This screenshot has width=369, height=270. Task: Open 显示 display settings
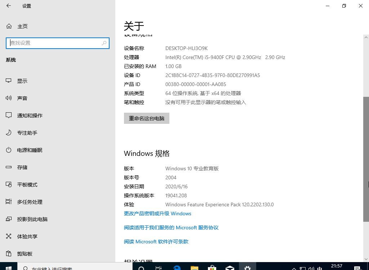coord(22,81)
